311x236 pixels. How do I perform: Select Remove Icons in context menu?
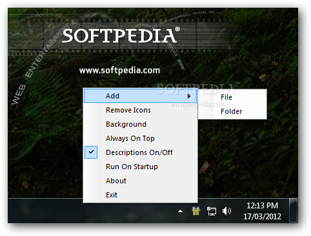pos(140,110)
